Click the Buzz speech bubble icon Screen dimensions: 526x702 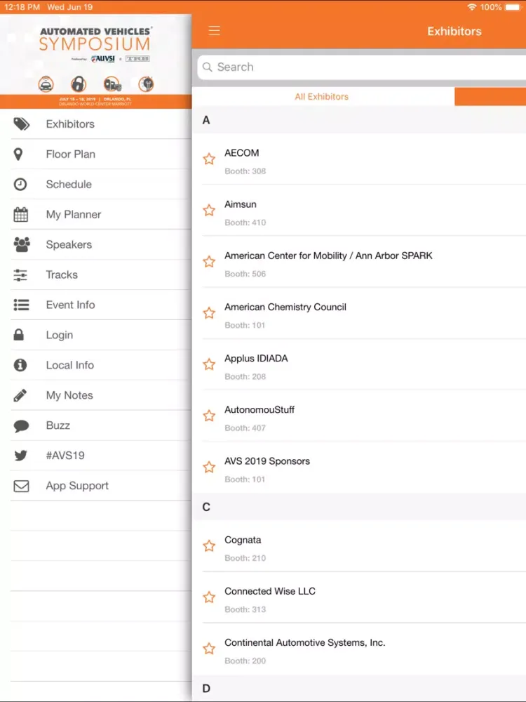pyautogui.click(x=21, y=426)
